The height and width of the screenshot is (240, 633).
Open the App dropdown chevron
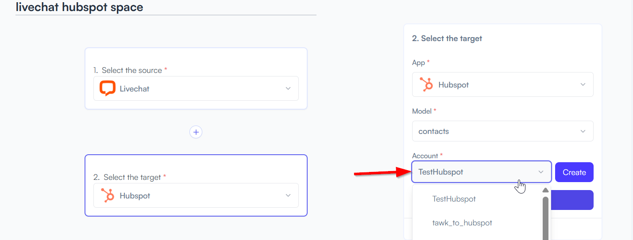click(583, 84)
